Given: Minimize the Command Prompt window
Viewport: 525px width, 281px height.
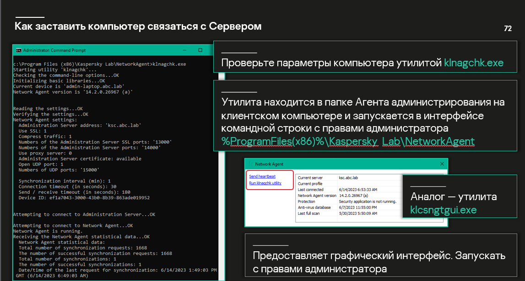Looking at the screenshot, I should 184,50.
